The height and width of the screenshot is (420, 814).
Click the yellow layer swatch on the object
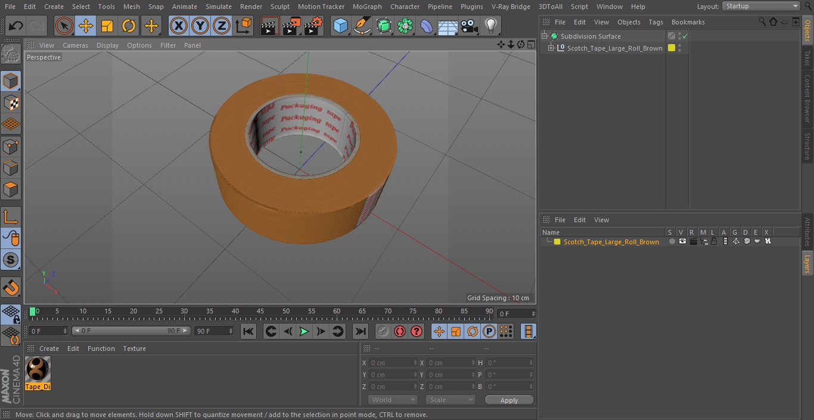click(x=672, y=48)
